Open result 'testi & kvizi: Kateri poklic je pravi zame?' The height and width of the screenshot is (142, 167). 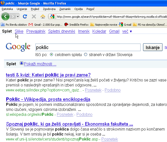coord(48,75)
